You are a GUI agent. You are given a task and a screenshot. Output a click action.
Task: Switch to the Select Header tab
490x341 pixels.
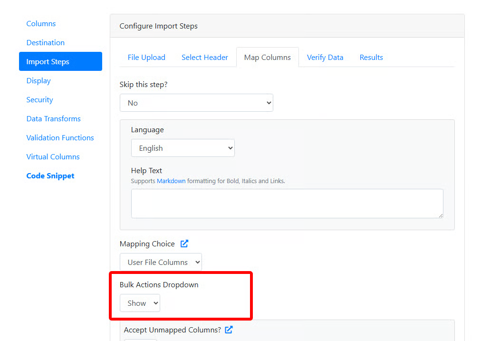point(205,57)
